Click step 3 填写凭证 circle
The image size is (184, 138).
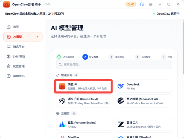pyautogui.click(x=111, y=57)
